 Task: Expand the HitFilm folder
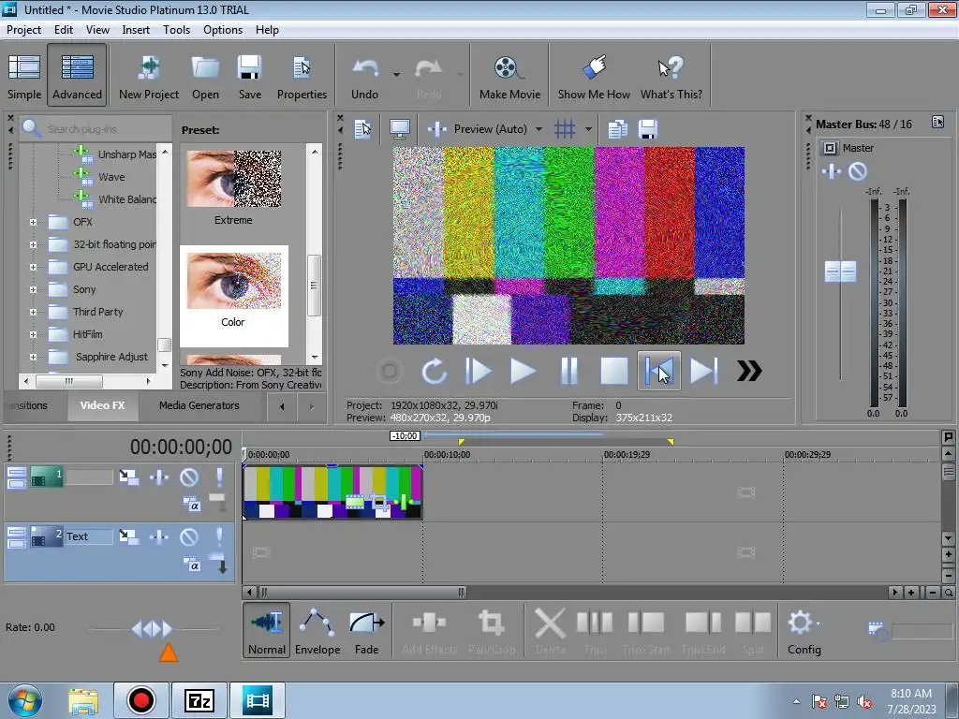pyautogui.click(x=33, y=334)
